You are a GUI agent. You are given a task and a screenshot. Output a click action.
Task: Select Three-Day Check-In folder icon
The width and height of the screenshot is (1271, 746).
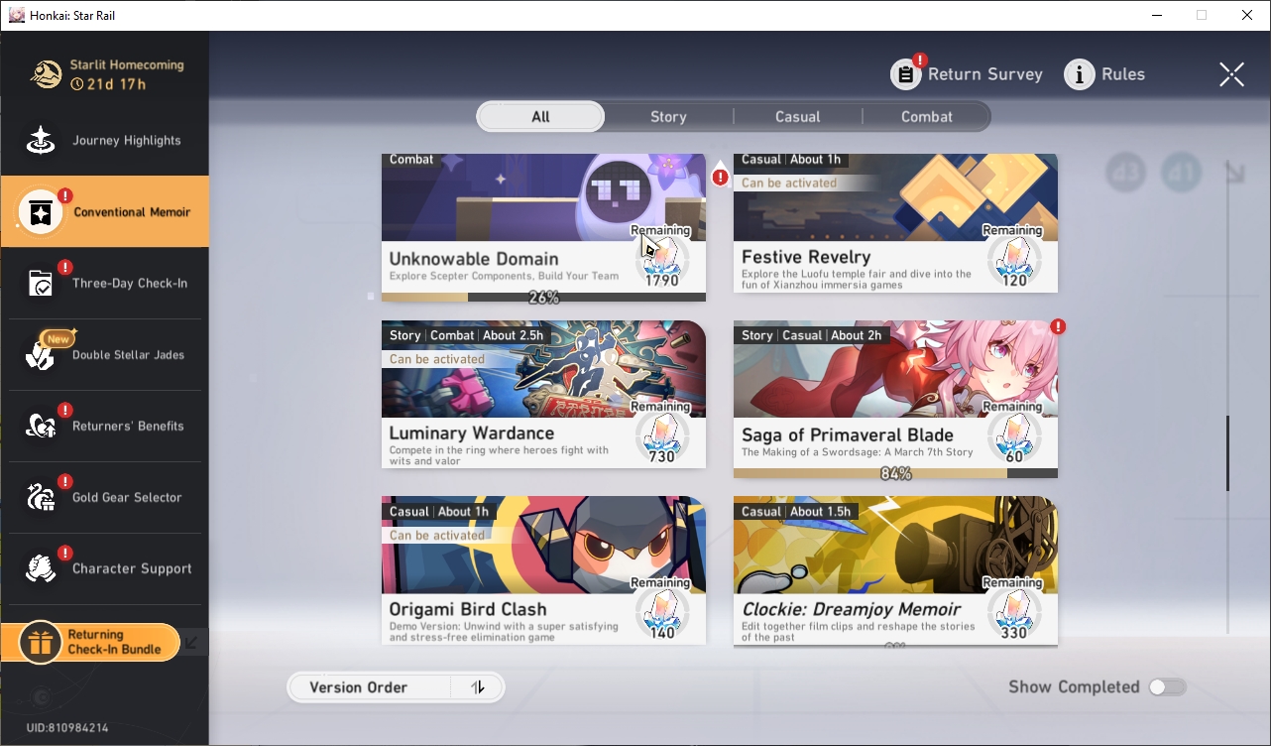point(41,284)
